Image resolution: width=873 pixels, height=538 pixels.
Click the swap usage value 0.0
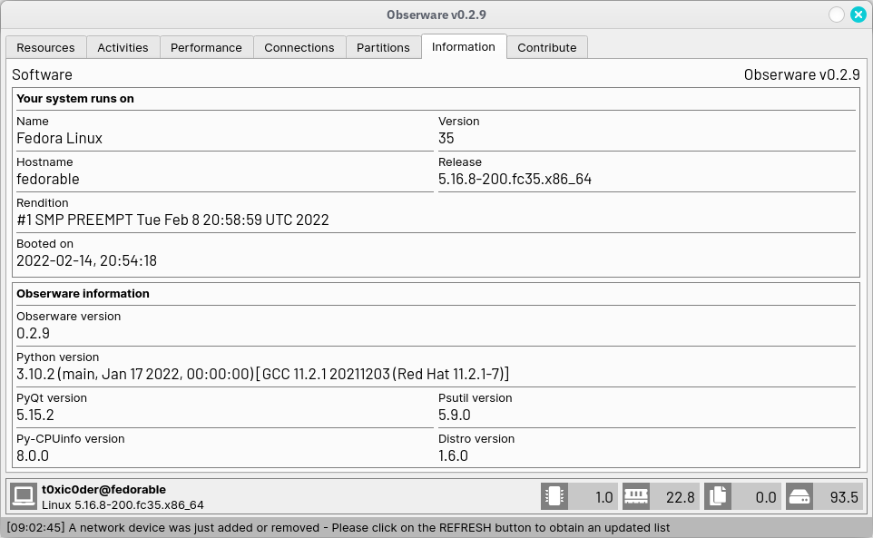766,497
